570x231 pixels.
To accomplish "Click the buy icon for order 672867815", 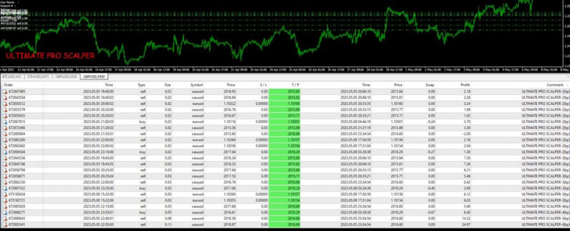I will pyautogui.click(x=4, y=120).
